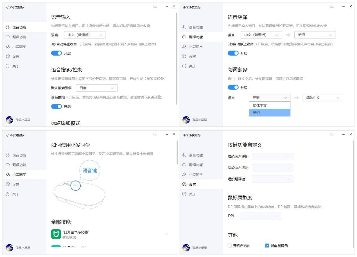Viewport: 357px width, 257px height.
Task: Open the 滚轮向左拨动 dropdown
Action: (x=273, y=157)
